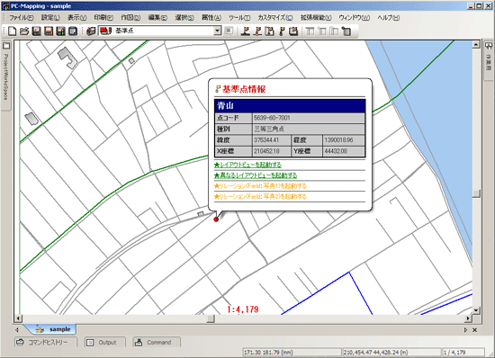495x358 pixels.
Task: Click the dark clipboard icon ending the toolbar
Action: click(x=346, y=31)
